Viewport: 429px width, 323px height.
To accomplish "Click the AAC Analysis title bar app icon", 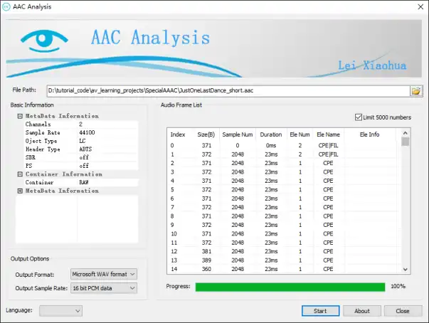I will click(6, 6).
